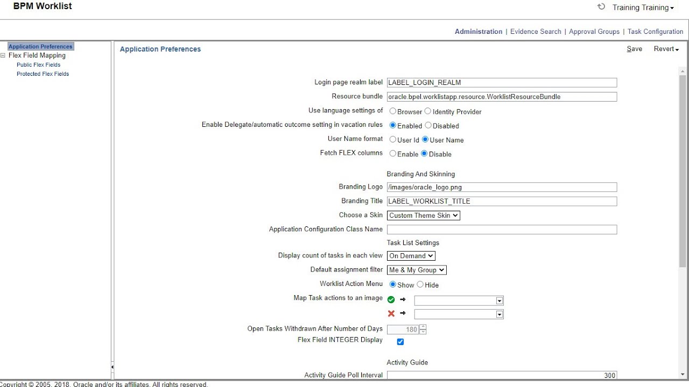Open Public Flex Fields
Screen dimensions: 689x387
click(x=39, y=64)
